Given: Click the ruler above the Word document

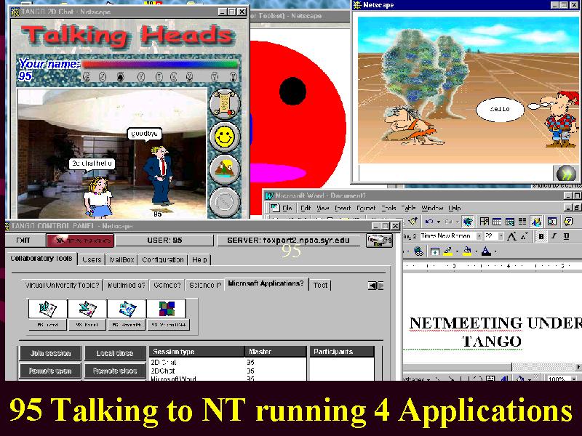Looking at the screenshot, I should (493, 266).
